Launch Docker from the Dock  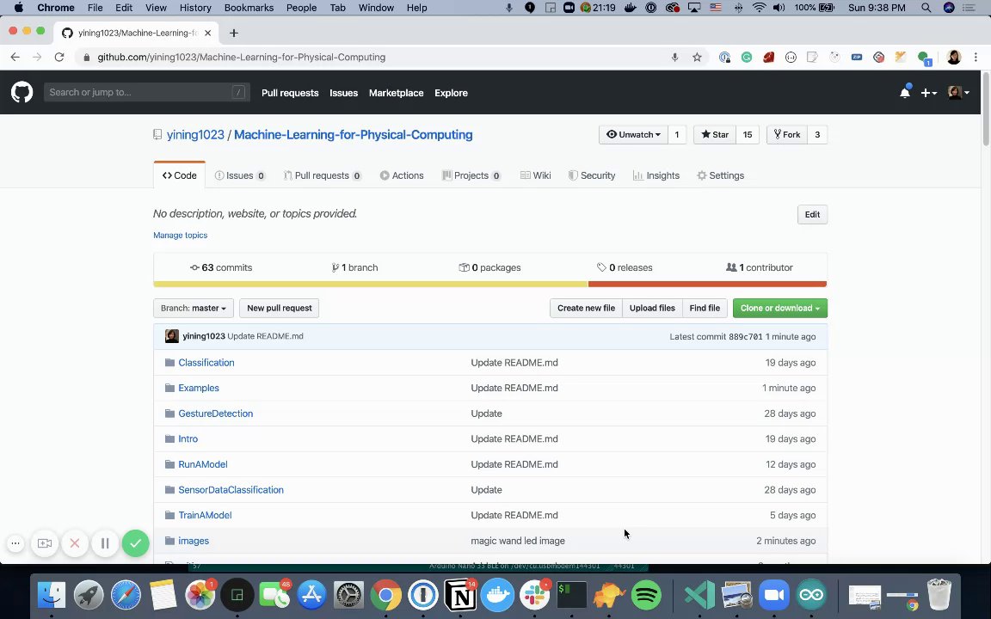click(497, 594)
